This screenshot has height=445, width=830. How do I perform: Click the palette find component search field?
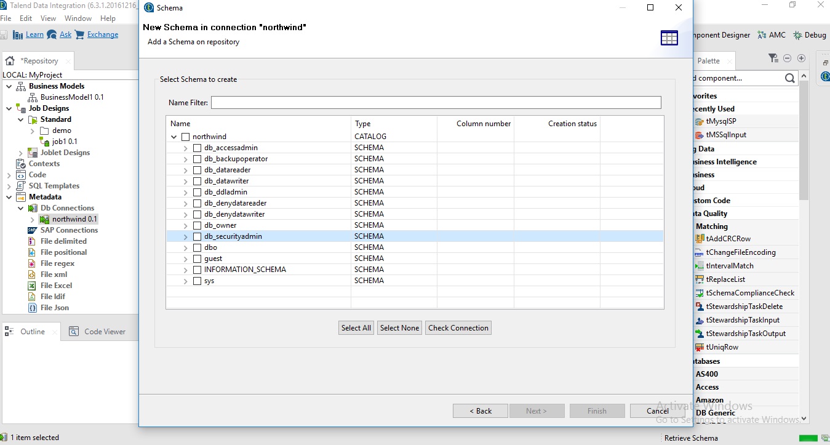737,78
